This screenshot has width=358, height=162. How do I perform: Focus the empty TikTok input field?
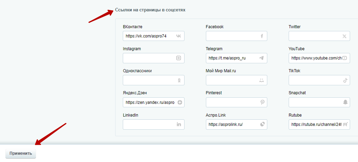(319, 80)
